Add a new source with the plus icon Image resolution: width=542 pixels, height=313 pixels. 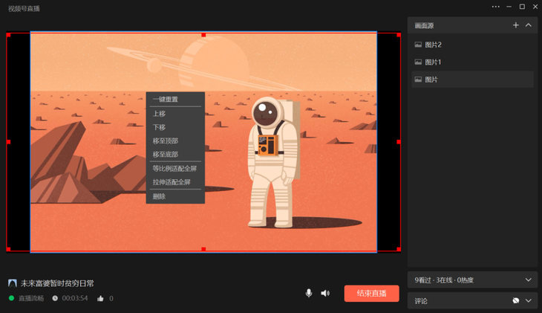516,25
